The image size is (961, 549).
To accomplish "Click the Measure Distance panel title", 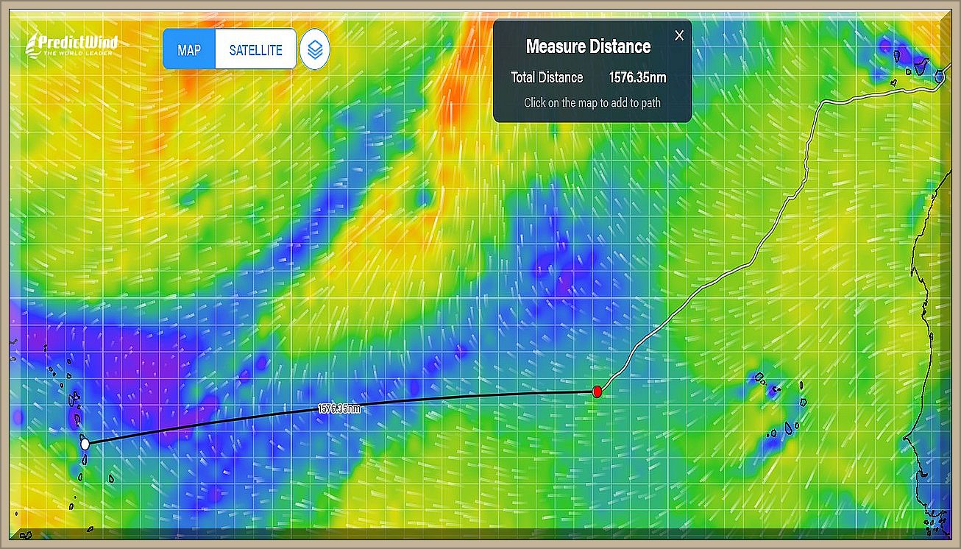I will [x=588, y=46].
